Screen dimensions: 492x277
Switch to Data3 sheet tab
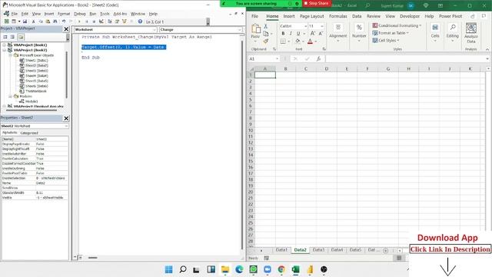[318, 250]
